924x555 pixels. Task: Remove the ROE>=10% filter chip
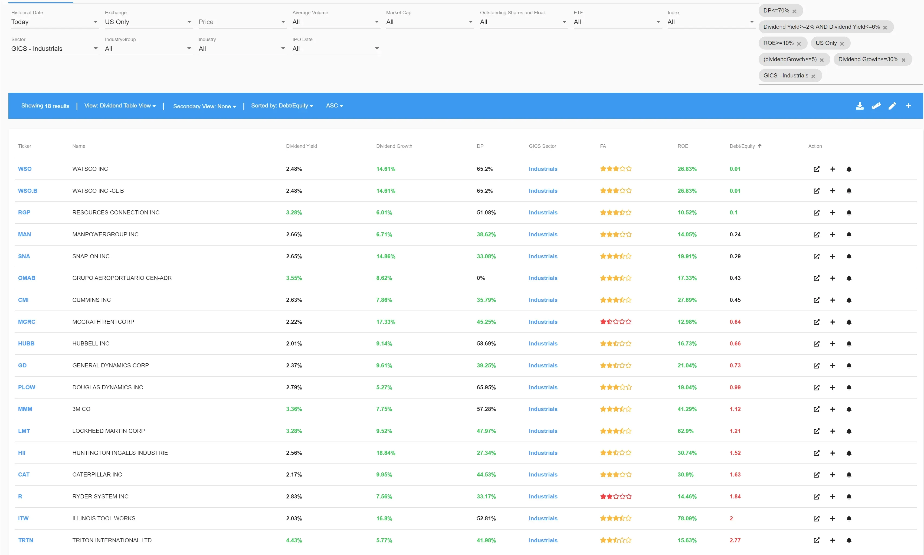pos(799,44)
